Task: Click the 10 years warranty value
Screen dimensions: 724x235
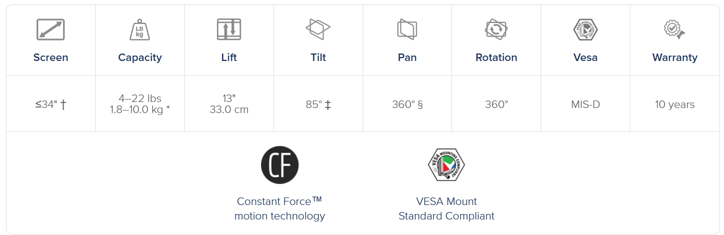Action: [x=674, y=104]
